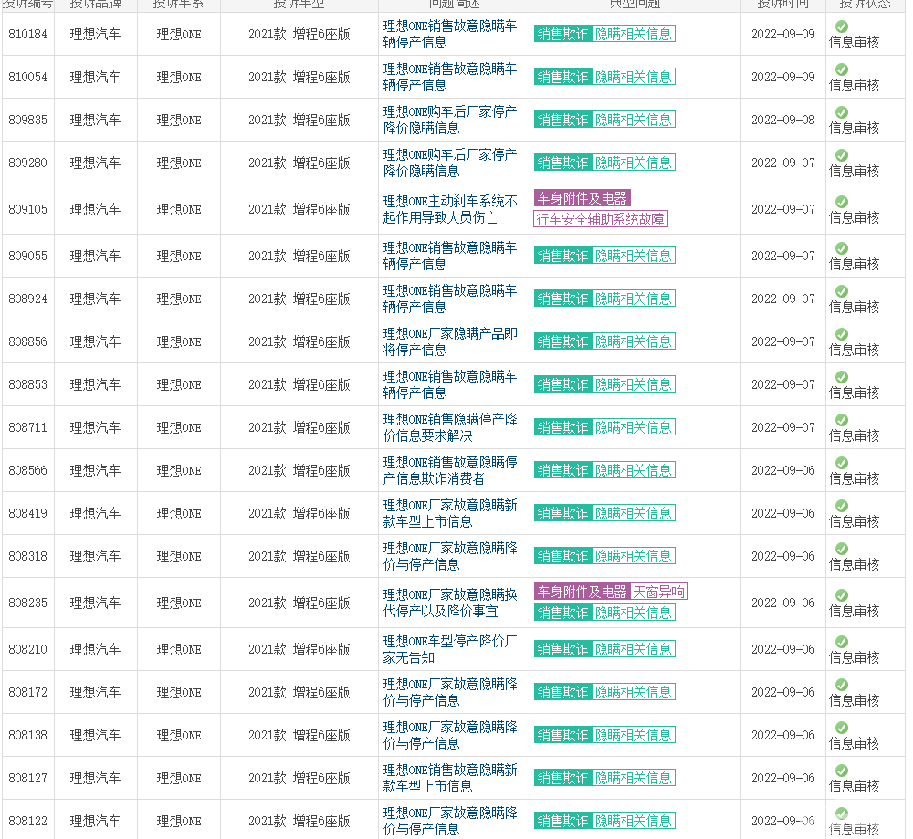Image resolution: width=913 pixels, height=839 pixels.
Task: Open 理想ONE购车后厂家停产降价隐瞒信息 link in row 809835
Action: tap(450, 120)
